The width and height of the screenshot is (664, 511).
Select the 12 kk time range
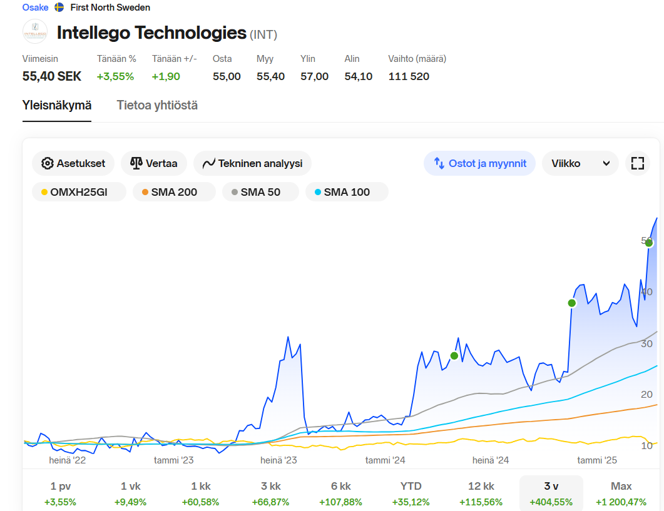pos(481,493)
